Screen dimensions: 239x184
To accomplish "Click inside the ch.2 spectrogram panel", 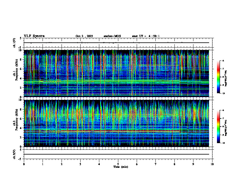I will [116, 123].
